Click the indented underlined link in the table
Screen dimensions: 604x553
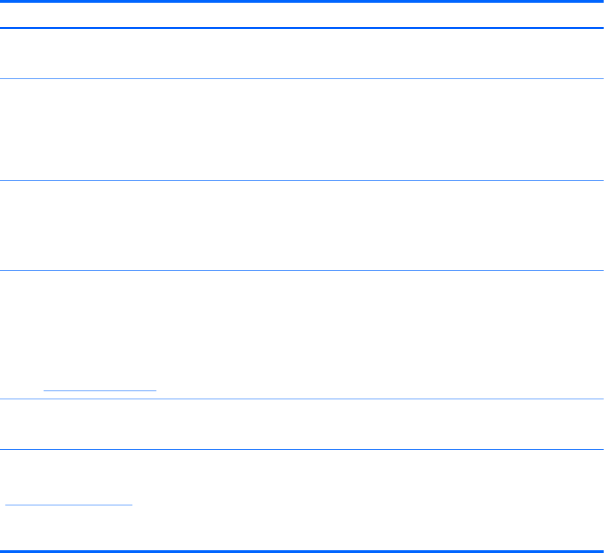point(99,388)
